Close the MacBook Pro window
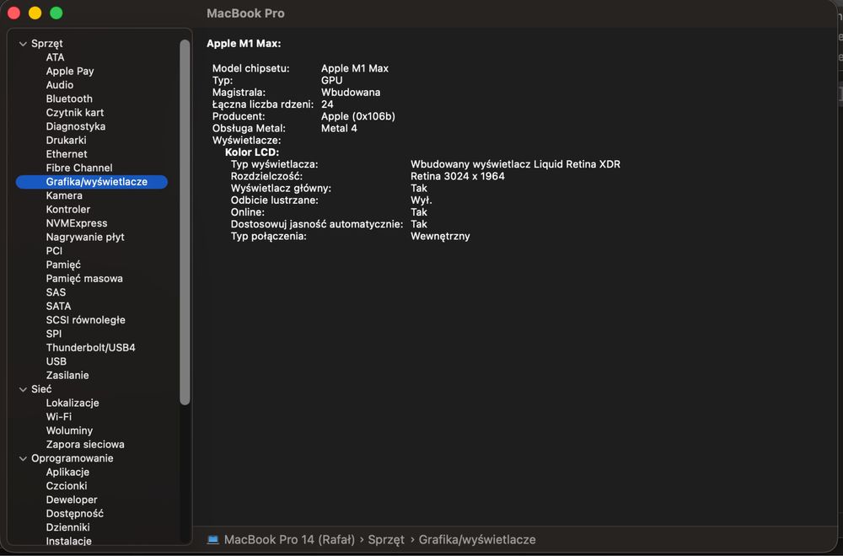843x556 pixels. coord(13,13)
